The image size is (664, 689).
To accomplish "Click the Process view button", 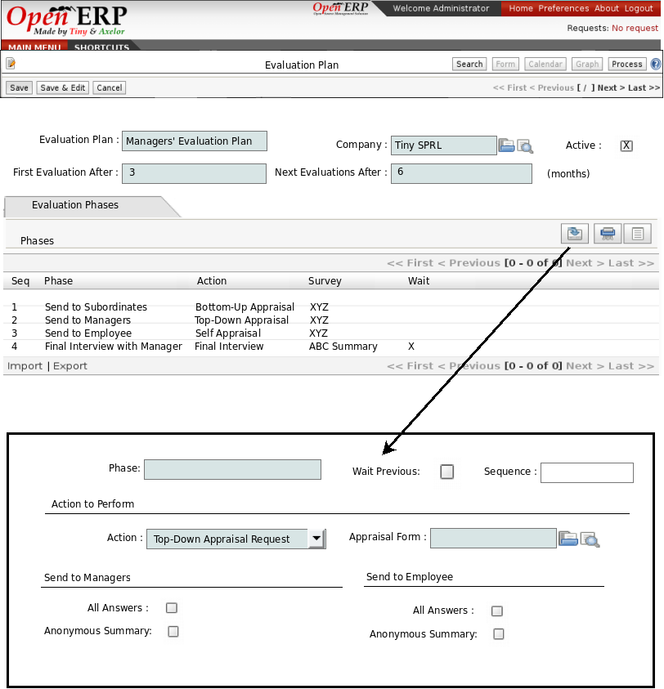I will coord(626,64).
